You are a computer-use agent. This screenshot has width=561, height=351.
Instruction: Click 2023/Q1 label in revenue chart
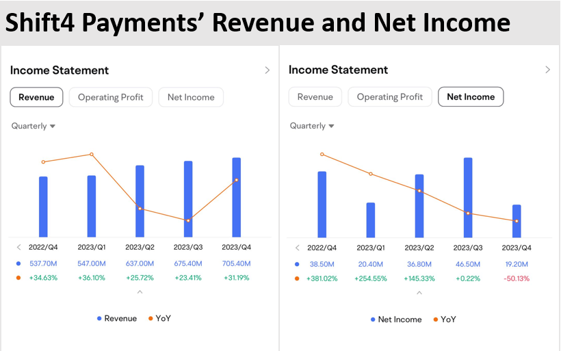click(92, 247)
